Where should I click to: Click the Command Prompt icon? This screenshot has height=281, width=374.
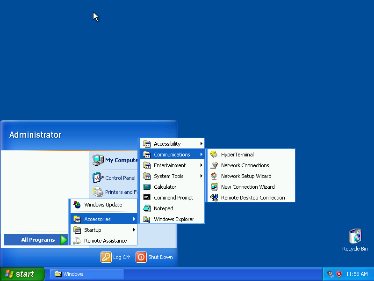click(x=147, y=197)
